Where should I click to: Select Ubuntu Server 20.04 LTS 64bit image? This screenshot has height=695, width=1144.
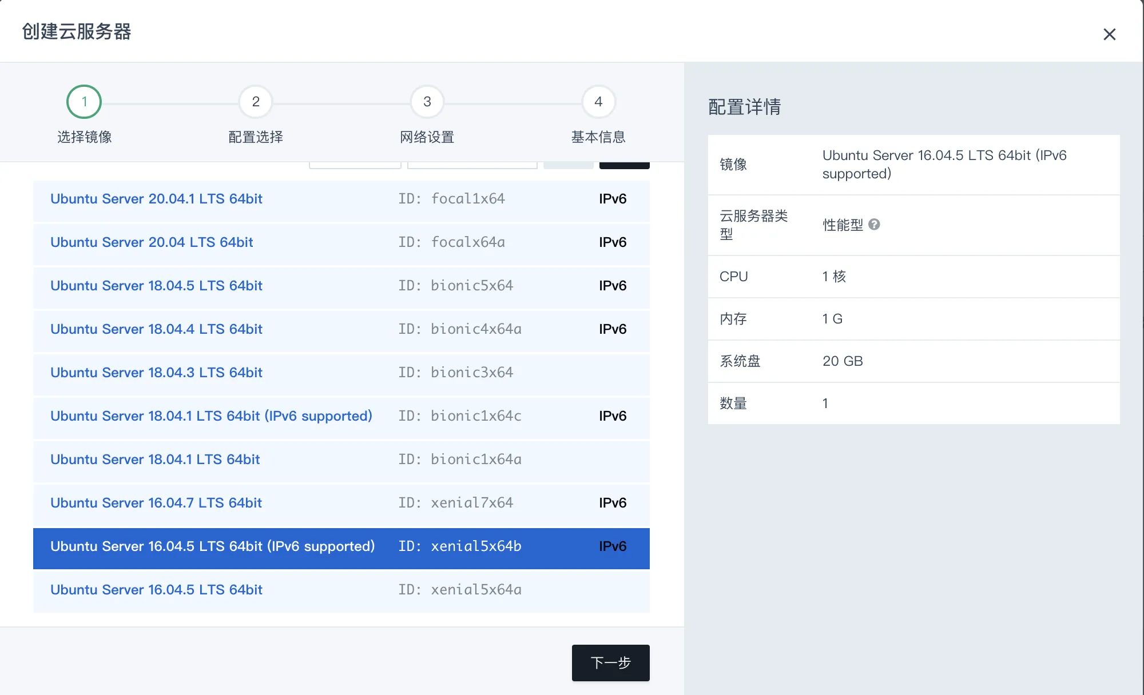[x=152, y=242]
